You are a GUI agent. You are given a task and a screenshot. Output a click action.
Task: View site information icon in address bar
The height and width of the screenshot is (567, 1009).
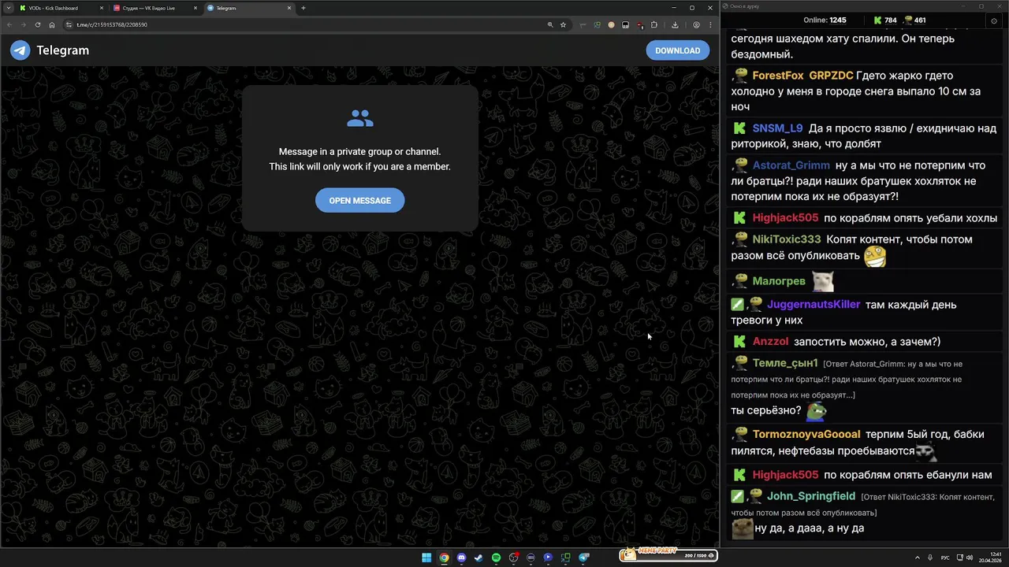pos(69,24)
